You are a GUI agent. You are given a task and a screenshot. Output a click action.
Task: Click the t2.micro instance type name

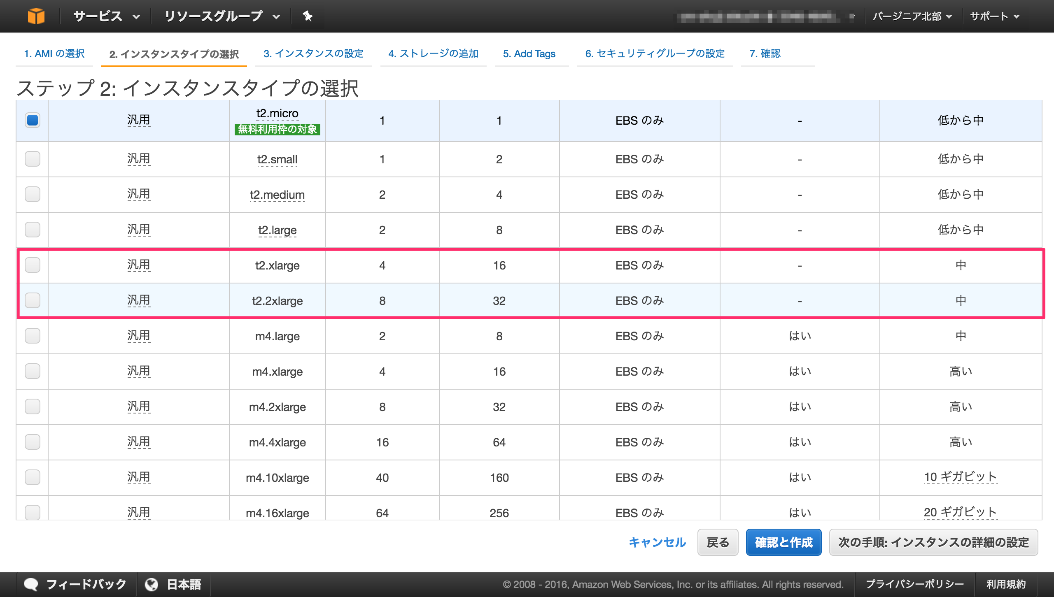point(277,113)
